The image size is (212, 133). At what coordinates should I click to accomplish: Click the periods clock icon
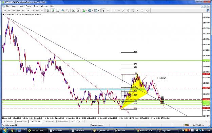click(90, 11)
